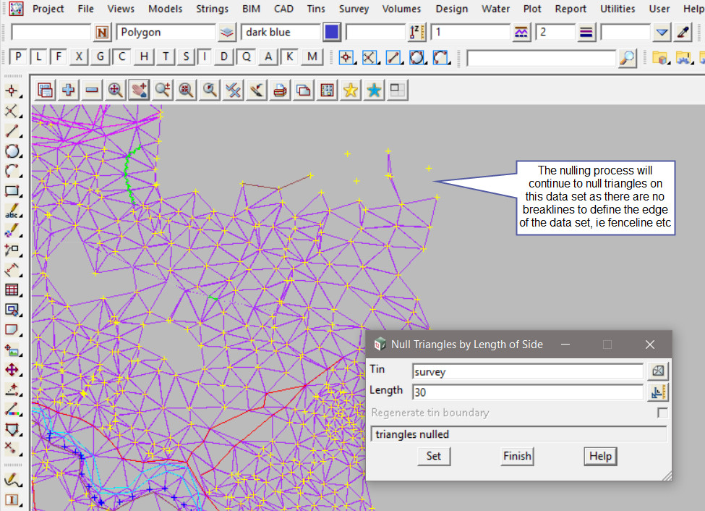This screenshot has width=705, height=511.
Task: Activate the pan hand tool
Action: [139, 90]
